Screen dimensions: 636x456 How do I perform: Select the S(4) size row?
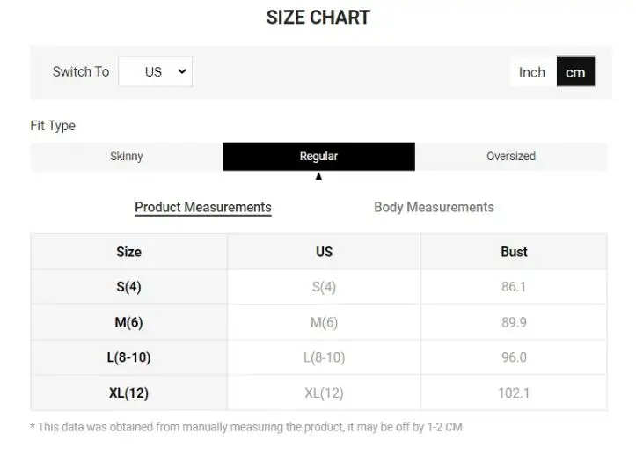(128, 287)
